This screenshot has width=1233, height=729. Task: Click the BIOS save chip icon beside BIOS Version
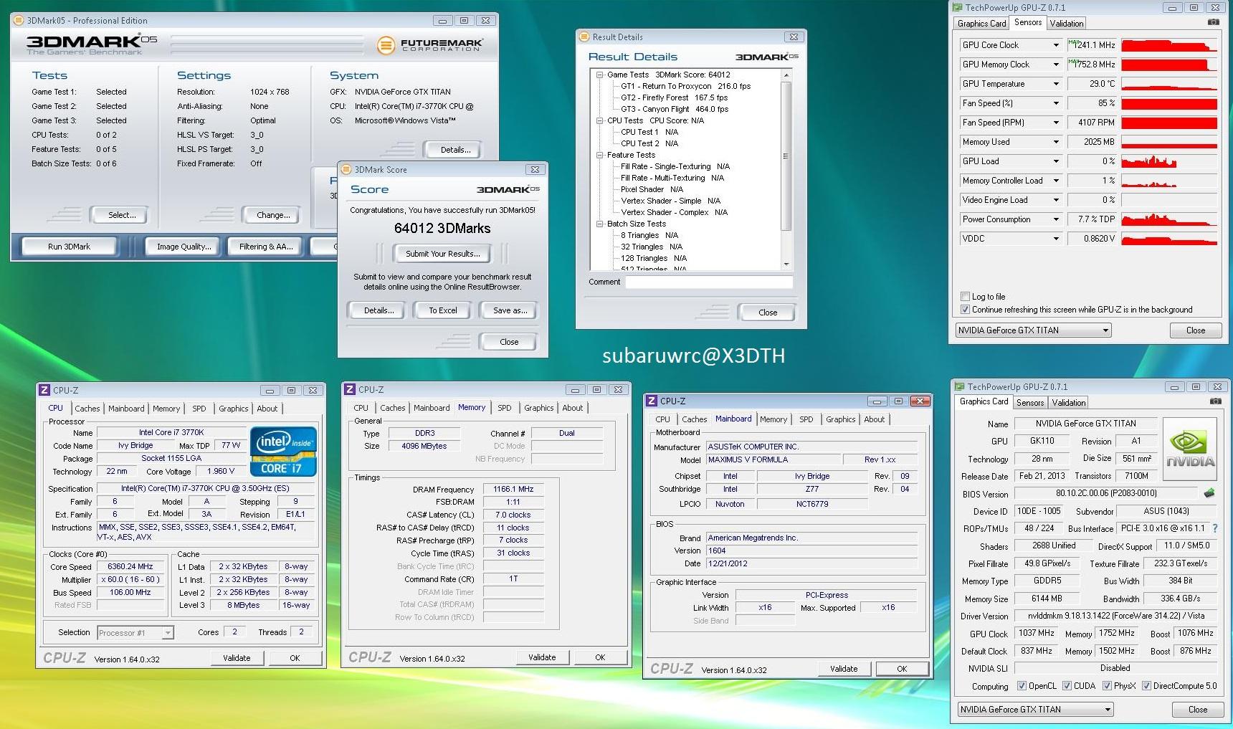[x=1209, y=493]
